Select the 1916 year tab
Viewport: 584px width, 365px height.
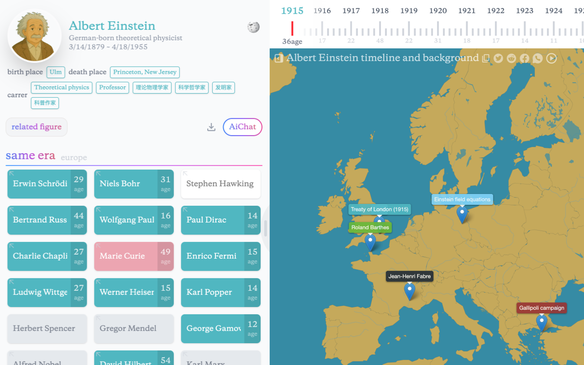(322, 10)
